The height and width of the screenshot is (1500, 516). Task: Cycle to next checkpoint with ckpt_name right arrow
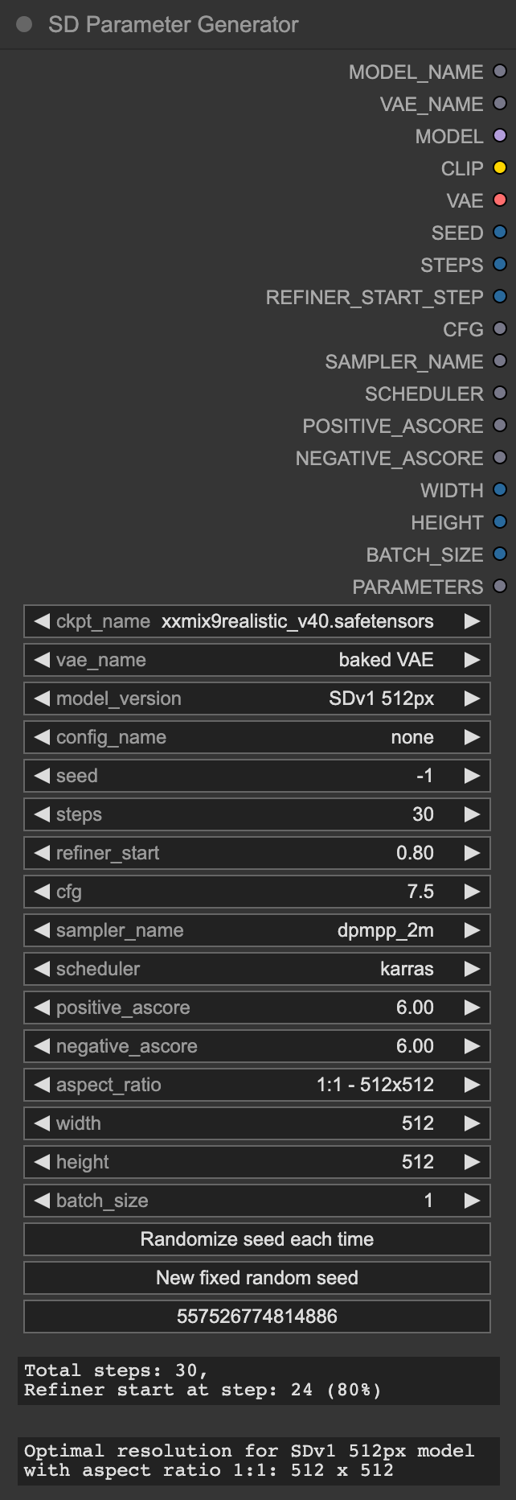473,621
